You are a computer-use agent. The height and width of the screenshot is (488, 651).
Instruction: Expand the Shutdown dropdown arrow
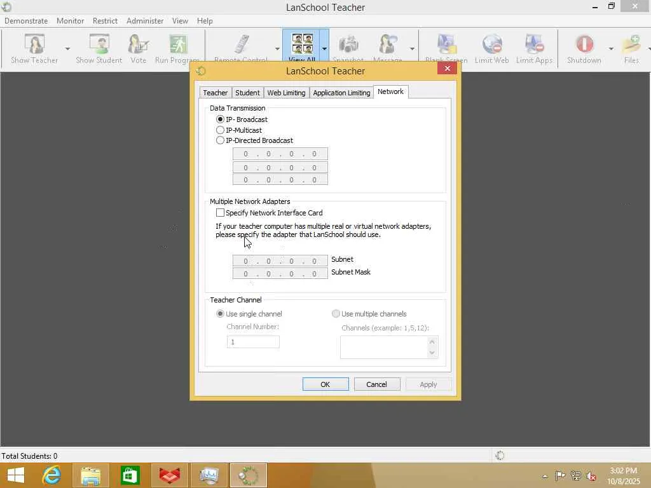pos(611,48)
